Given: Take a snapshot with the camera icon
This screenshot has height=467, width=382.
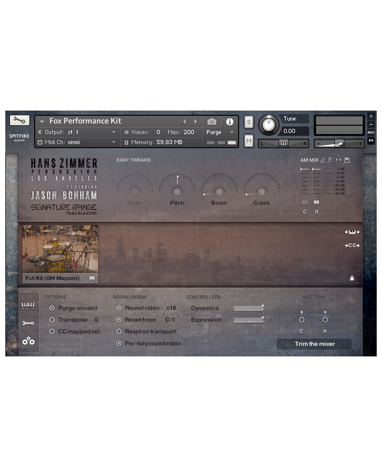Looking at the screenshot, I should pos(212,122).
